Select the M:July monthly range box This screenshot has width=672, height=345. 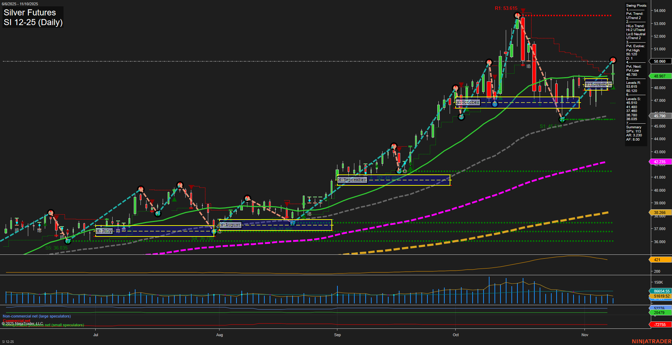click(x=104, y=231)
